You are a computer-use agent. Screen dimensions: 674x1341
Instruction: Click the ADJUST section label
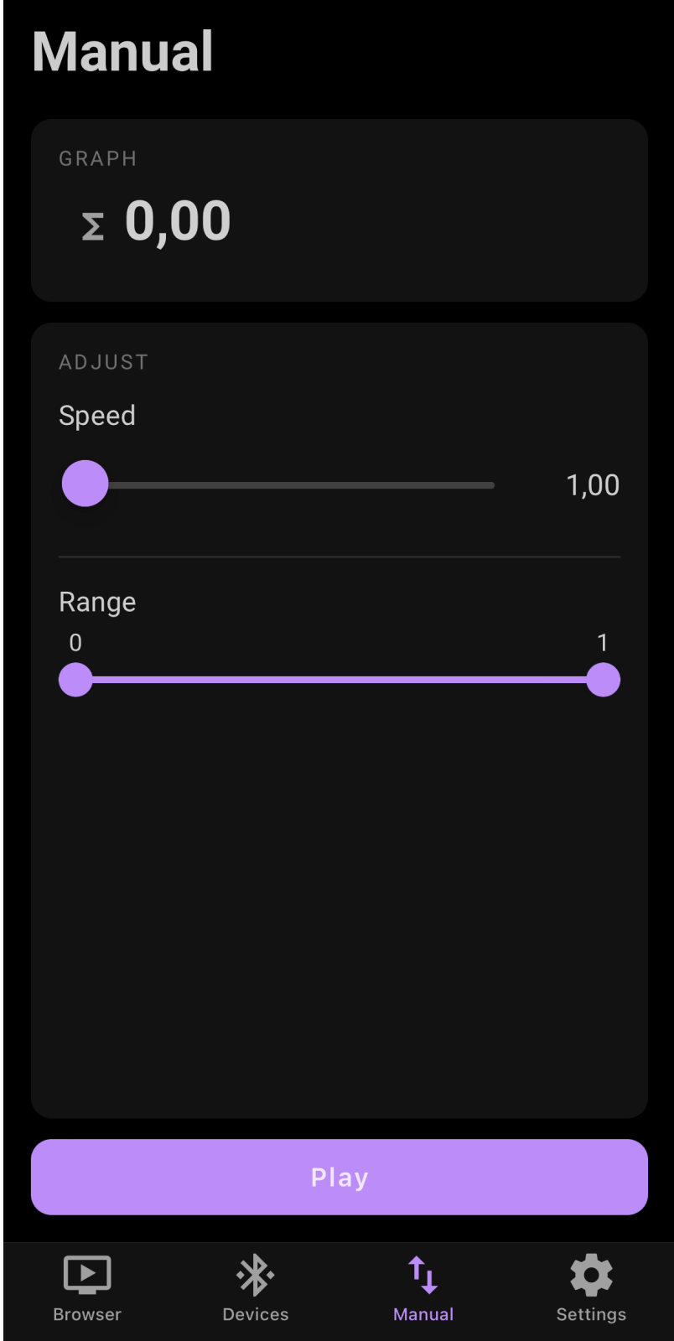pyautogui.click(x=104, y=362)
